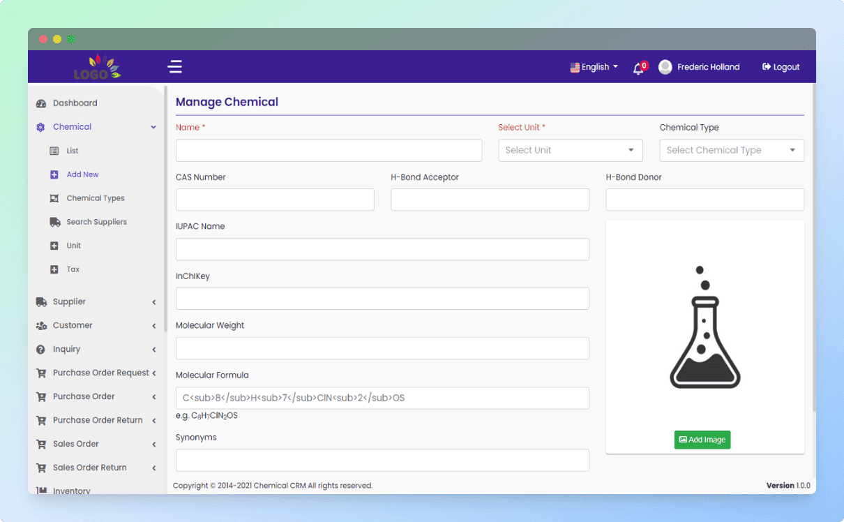Screen dimensions: 844x522
Task: Click the Dashboard gauge icon
Action: click(40, 103)
